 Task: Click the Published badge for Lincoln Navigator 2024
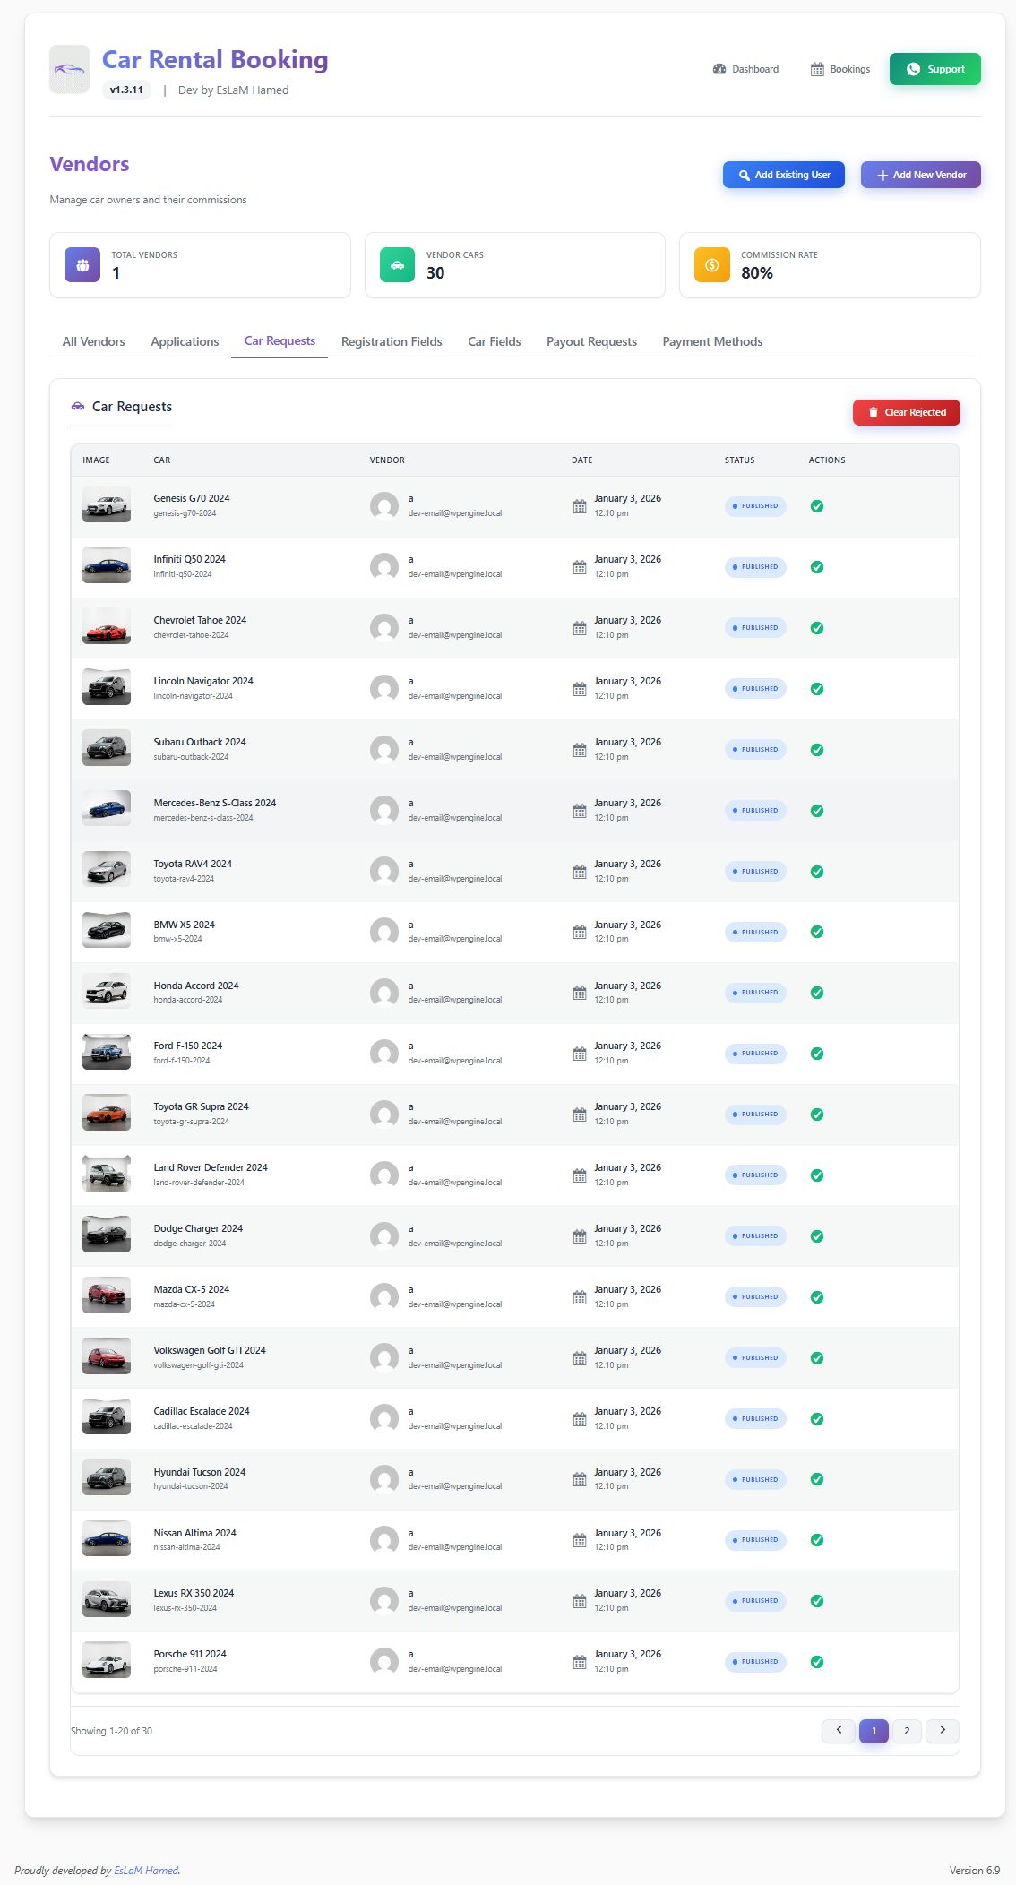(755, 689)
